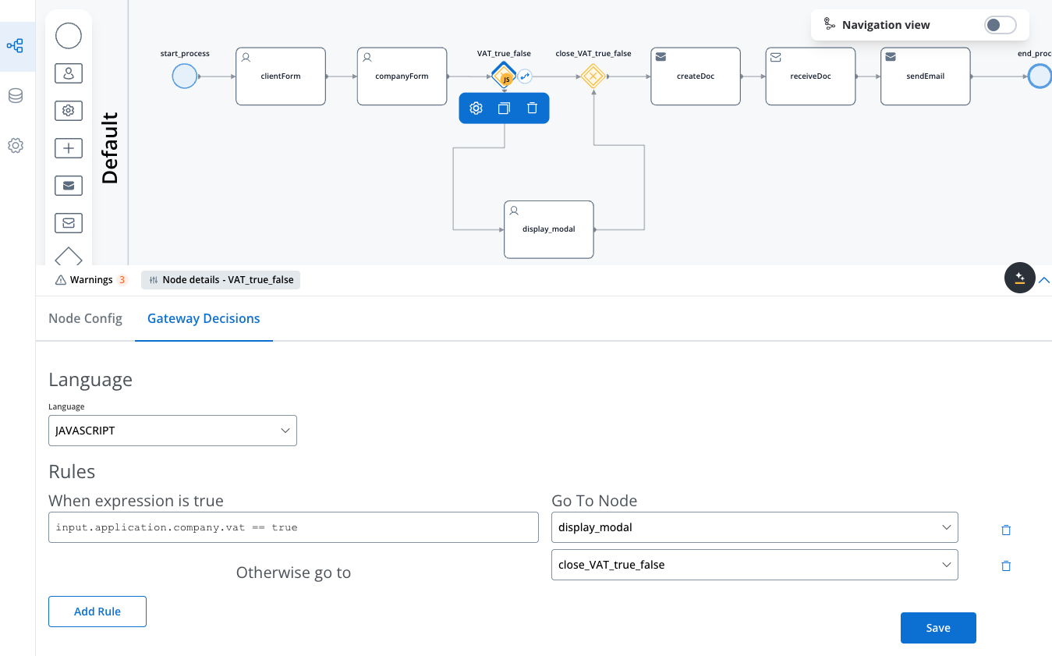Open node settings gear in blue toolbar
Viewport: 1052px width, 656px height.
tap(476, 108)
